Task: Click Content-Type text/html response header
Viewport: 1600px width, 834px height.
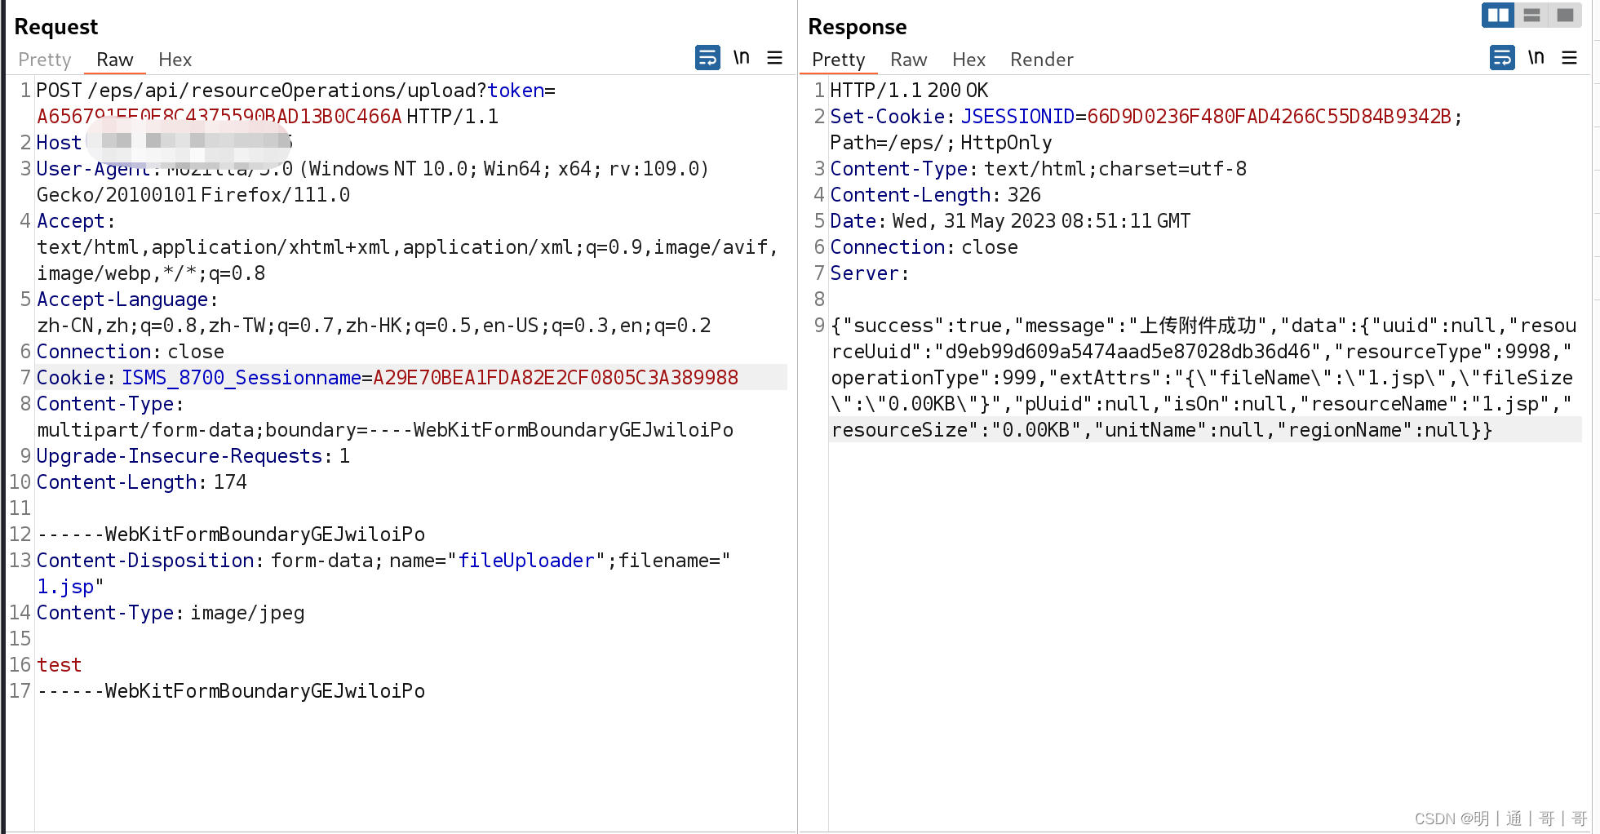Action: click(1038, 169)
